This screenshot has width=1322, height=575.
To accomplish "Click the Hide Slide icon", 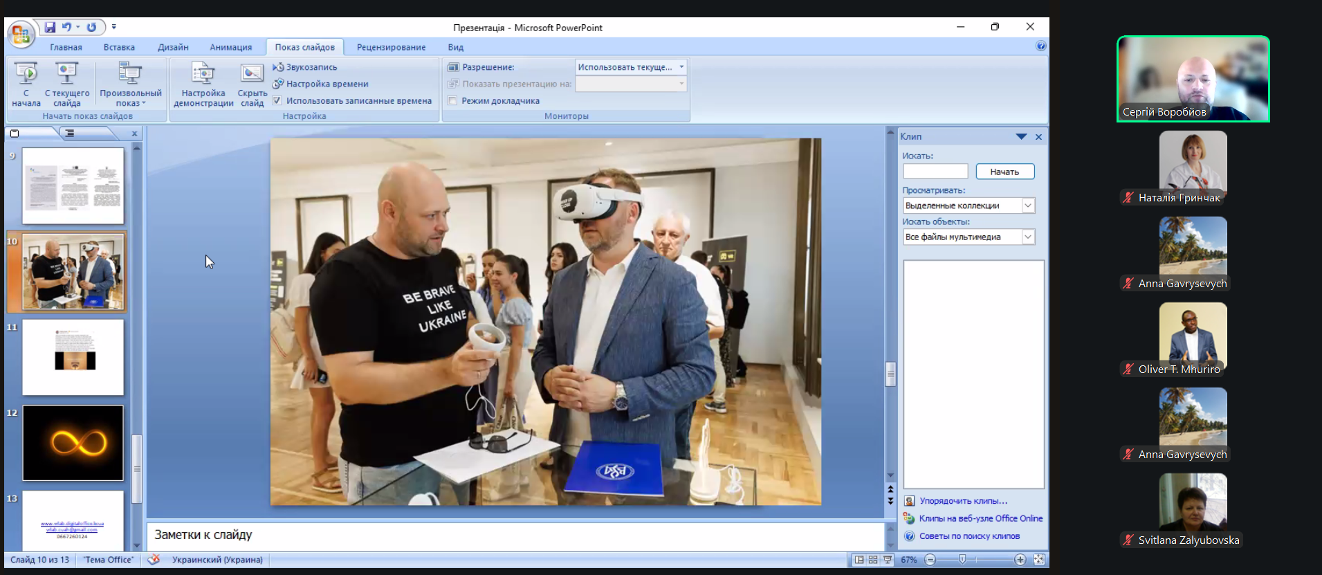I will coord(252,73).
